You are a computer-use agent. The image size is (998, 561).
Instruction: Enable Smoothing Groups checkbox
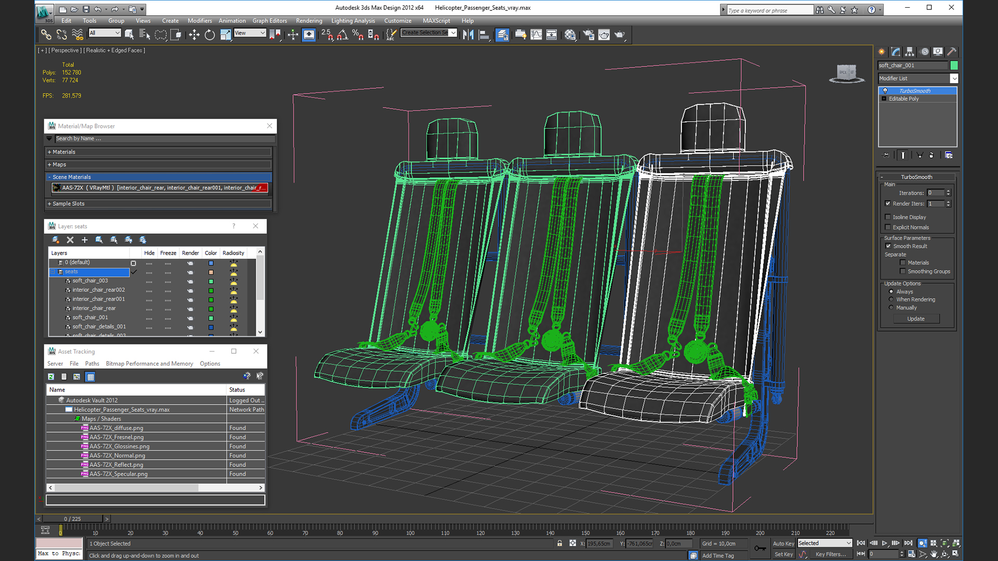tap(903, 271)
